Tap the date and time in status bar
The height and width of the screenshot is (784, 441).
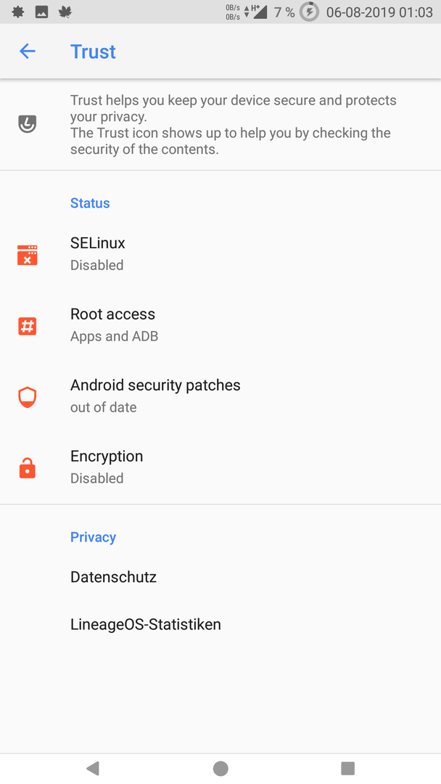[379, 12]
